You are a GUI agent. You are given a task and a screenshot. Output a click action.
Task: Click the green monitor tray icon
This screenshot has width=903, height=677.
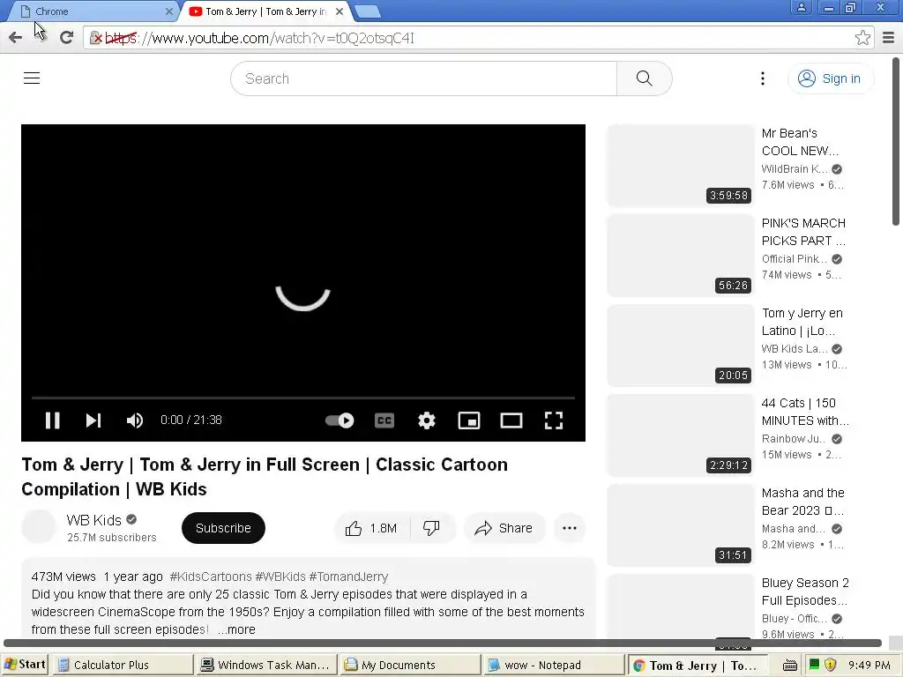pos(814,665)
